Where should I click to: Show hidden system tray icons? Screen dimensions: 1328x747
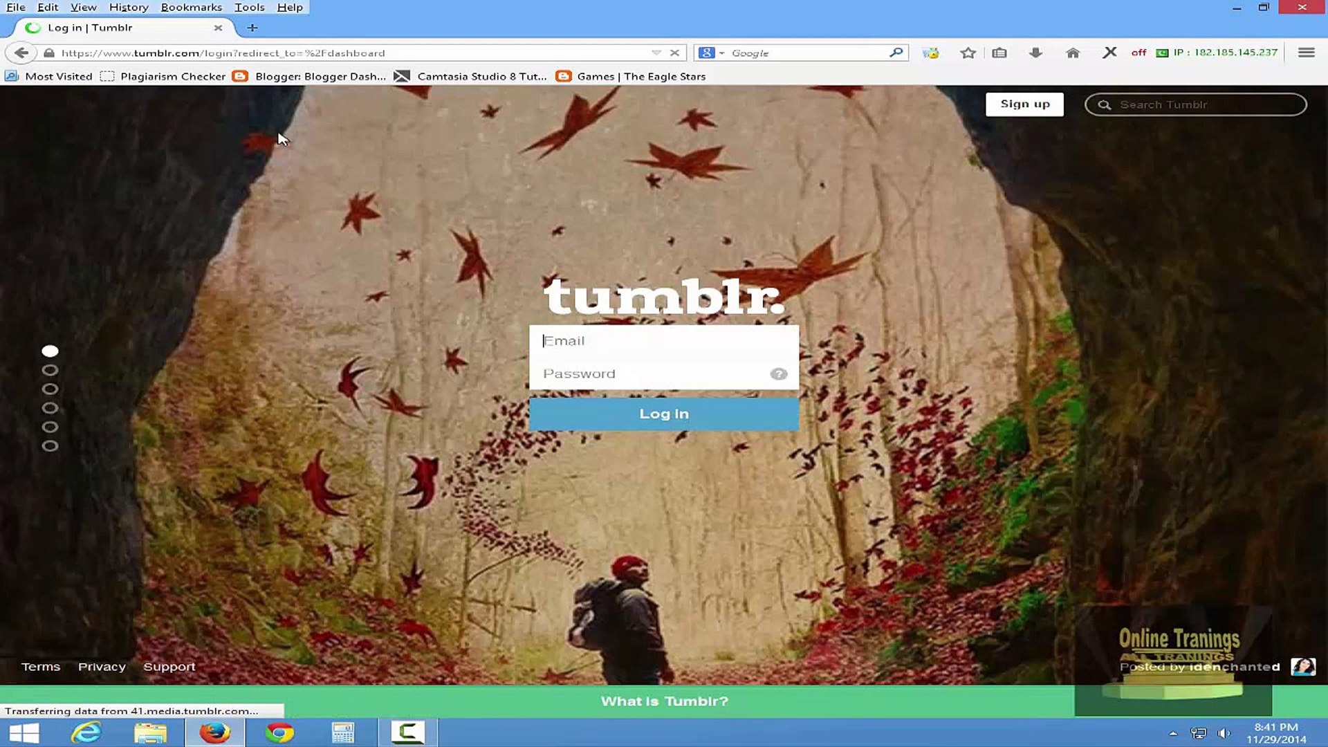1172,733
